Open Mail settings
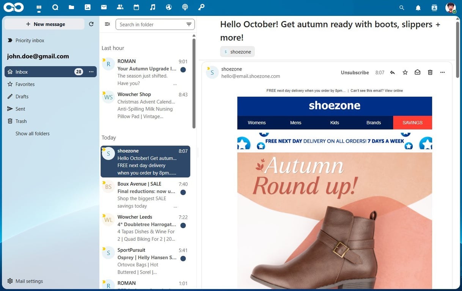 50,281
